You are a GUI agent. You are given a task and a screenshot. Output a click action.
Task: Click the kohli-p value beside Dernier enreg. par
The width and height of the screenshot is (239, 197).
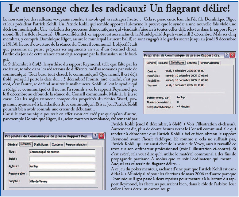(181, 97)
